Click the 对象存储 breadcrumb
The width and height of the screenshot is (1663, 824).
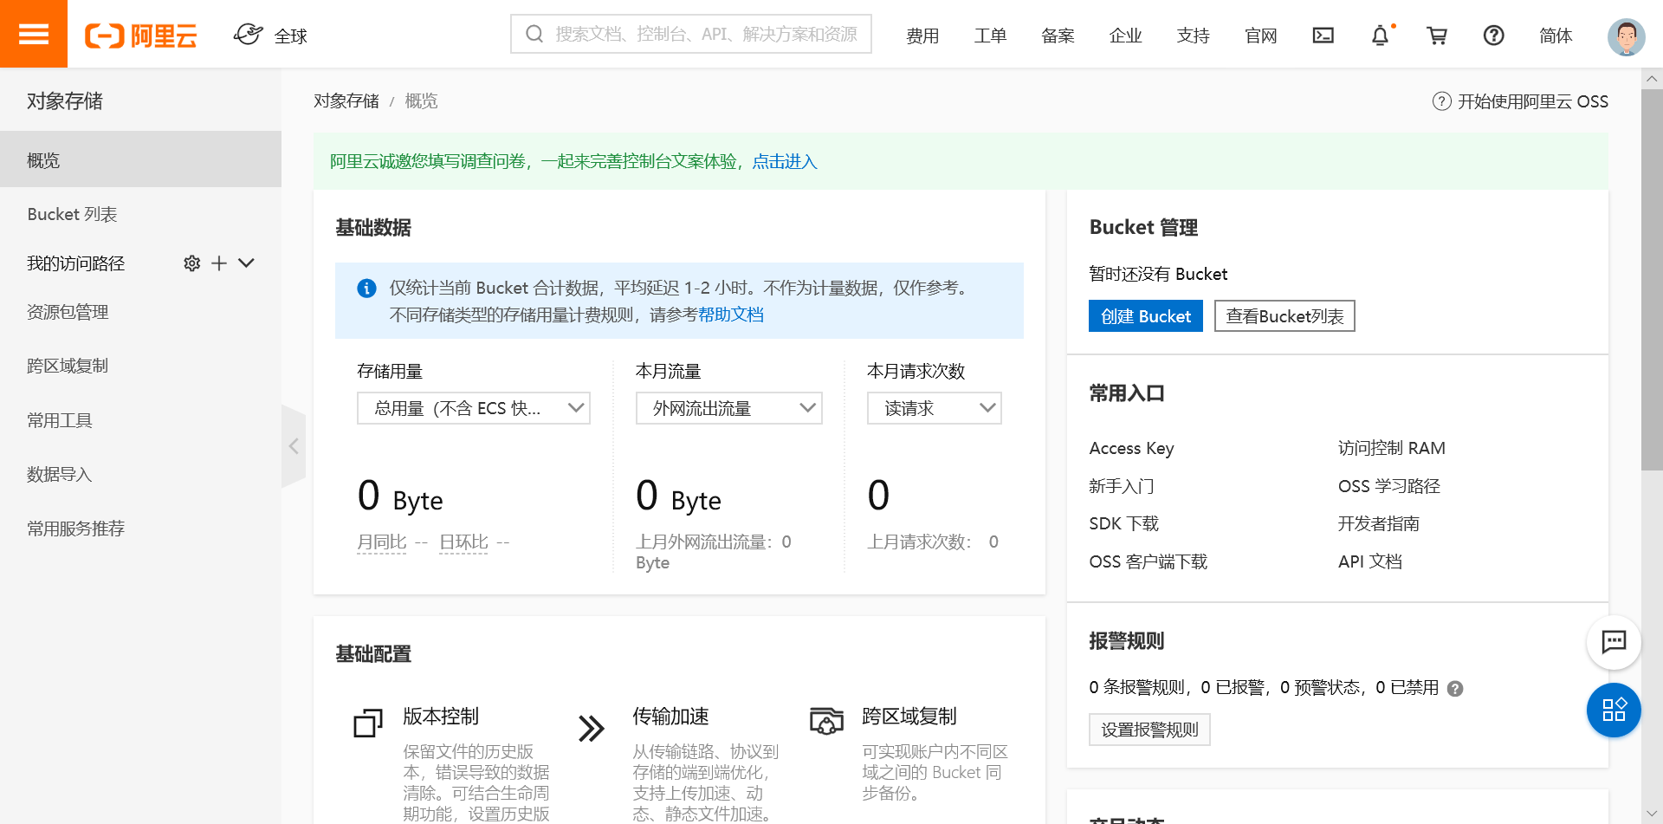click(x=346, y=101)
